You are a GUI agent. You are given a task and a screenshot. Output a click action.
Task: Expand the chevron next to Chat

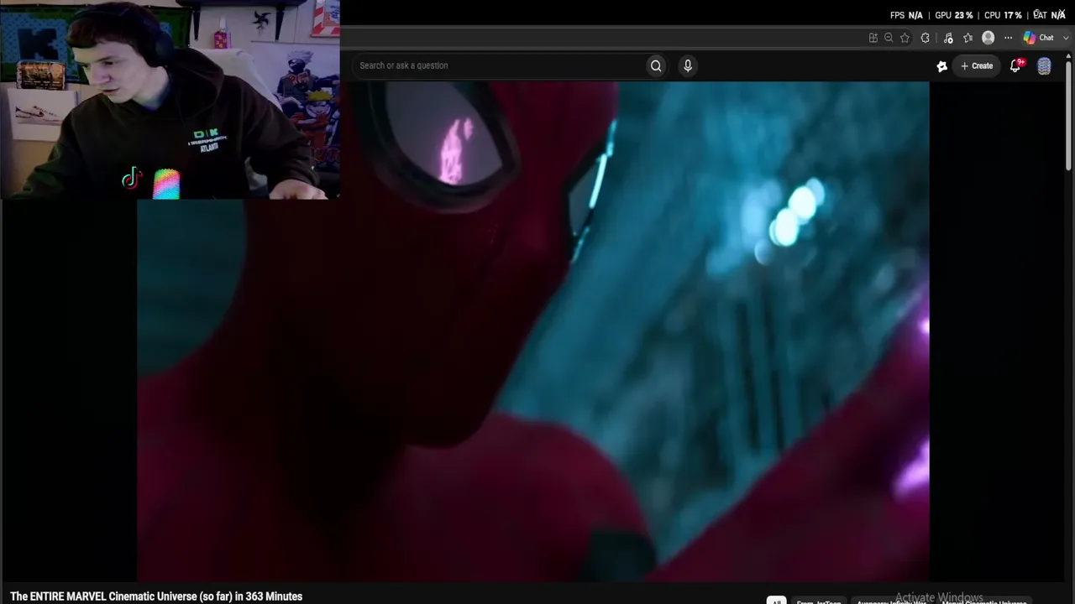click(1066, 38)
